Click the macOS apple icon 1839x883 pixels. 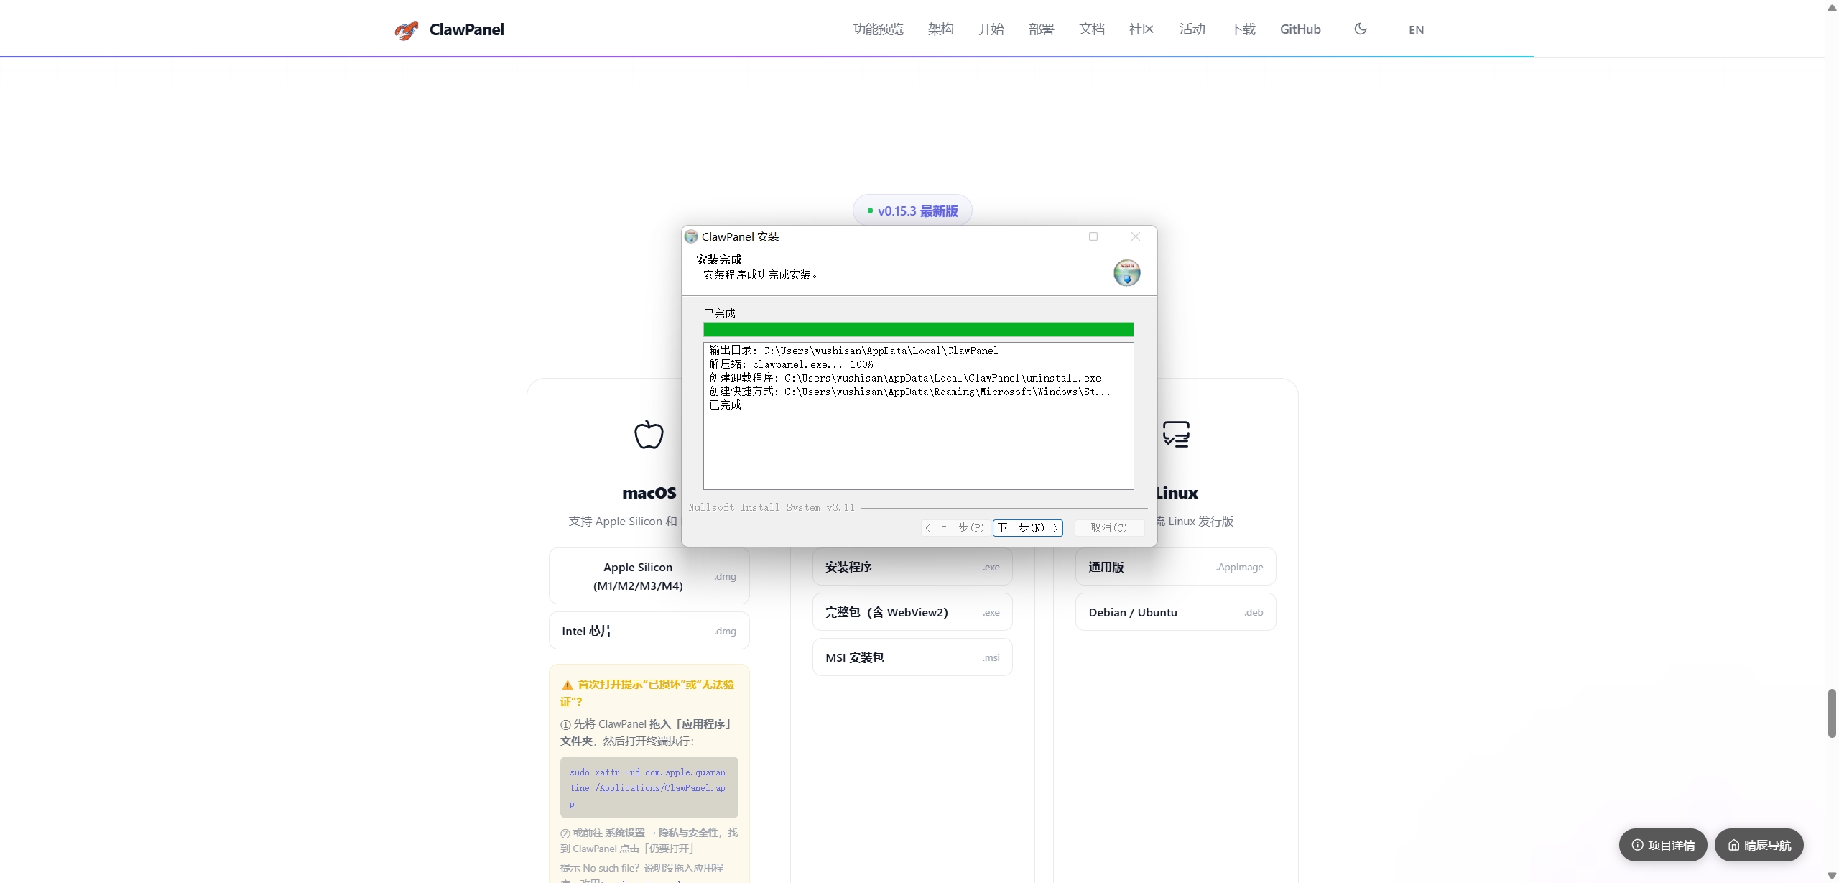coord(649,434)
